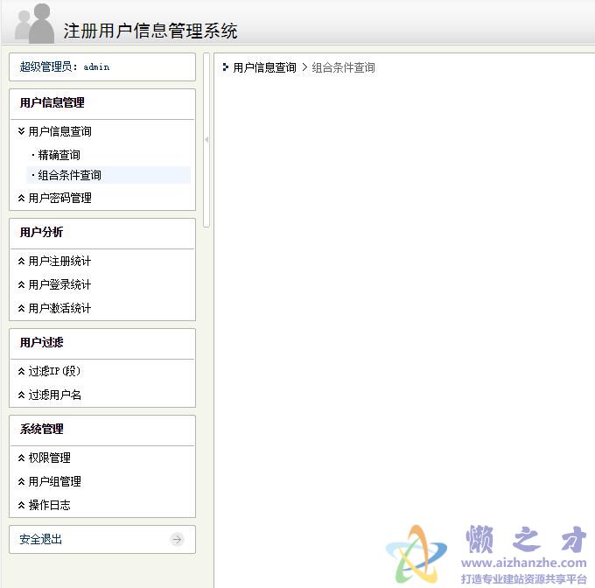This screenshot has width=595, height=588.
Task: Open the 过滤IP(段) menu entry
Action: pyautogui.click(x=54, y=371)
